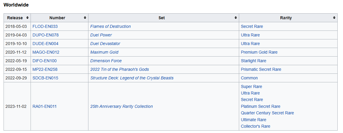The image size is (343, 133).
Task: Select Quarter Century Secret Rare link
Action: 267,113
